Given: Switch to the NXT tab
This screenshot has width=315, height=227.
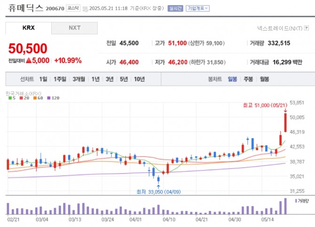Looking at the screenshot, I should coord(75,28).
